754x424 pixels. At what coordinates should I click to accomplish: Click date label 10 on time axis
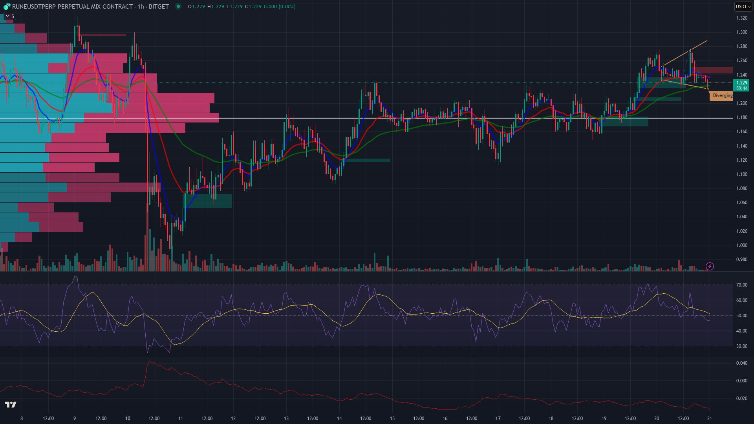tap(128, 419)
